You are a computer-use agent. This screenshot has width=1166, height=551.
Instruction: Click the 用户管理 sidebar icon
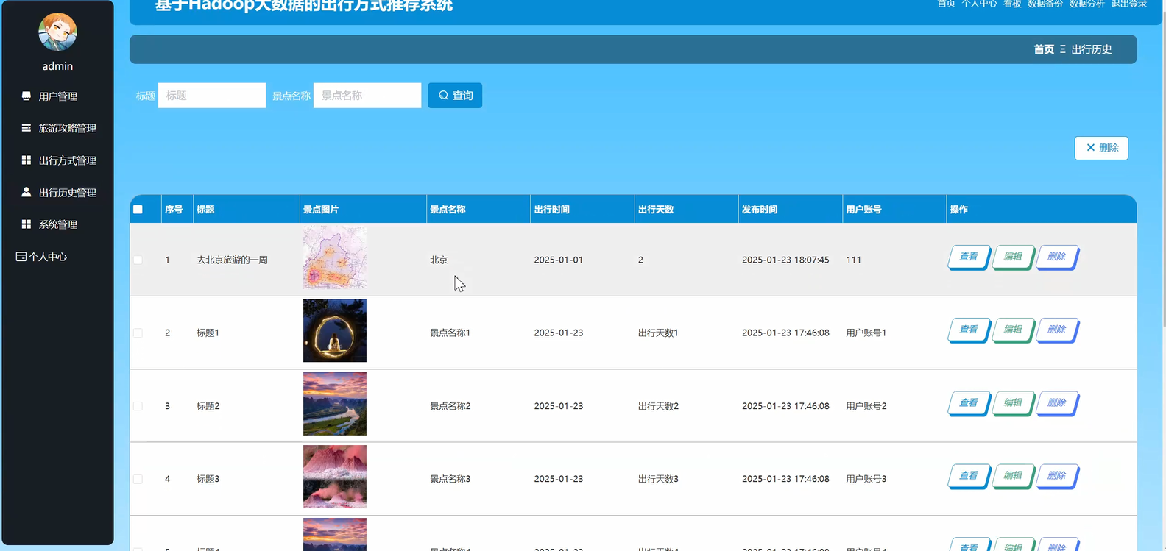click(26, 96)
